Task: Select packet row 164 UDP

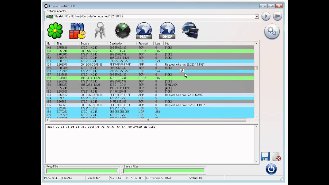Action: [x=150, y=98]
